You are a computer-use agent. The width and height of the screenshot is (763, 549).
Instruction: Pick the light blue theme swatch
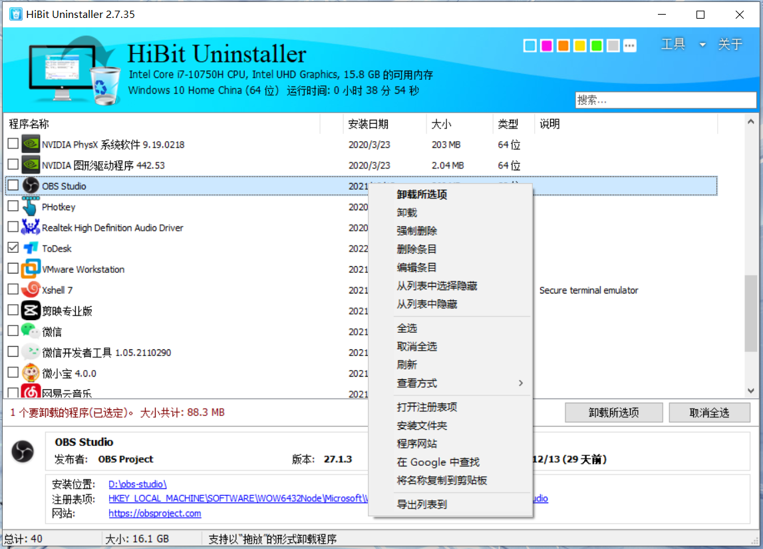[x=530, y=46]
